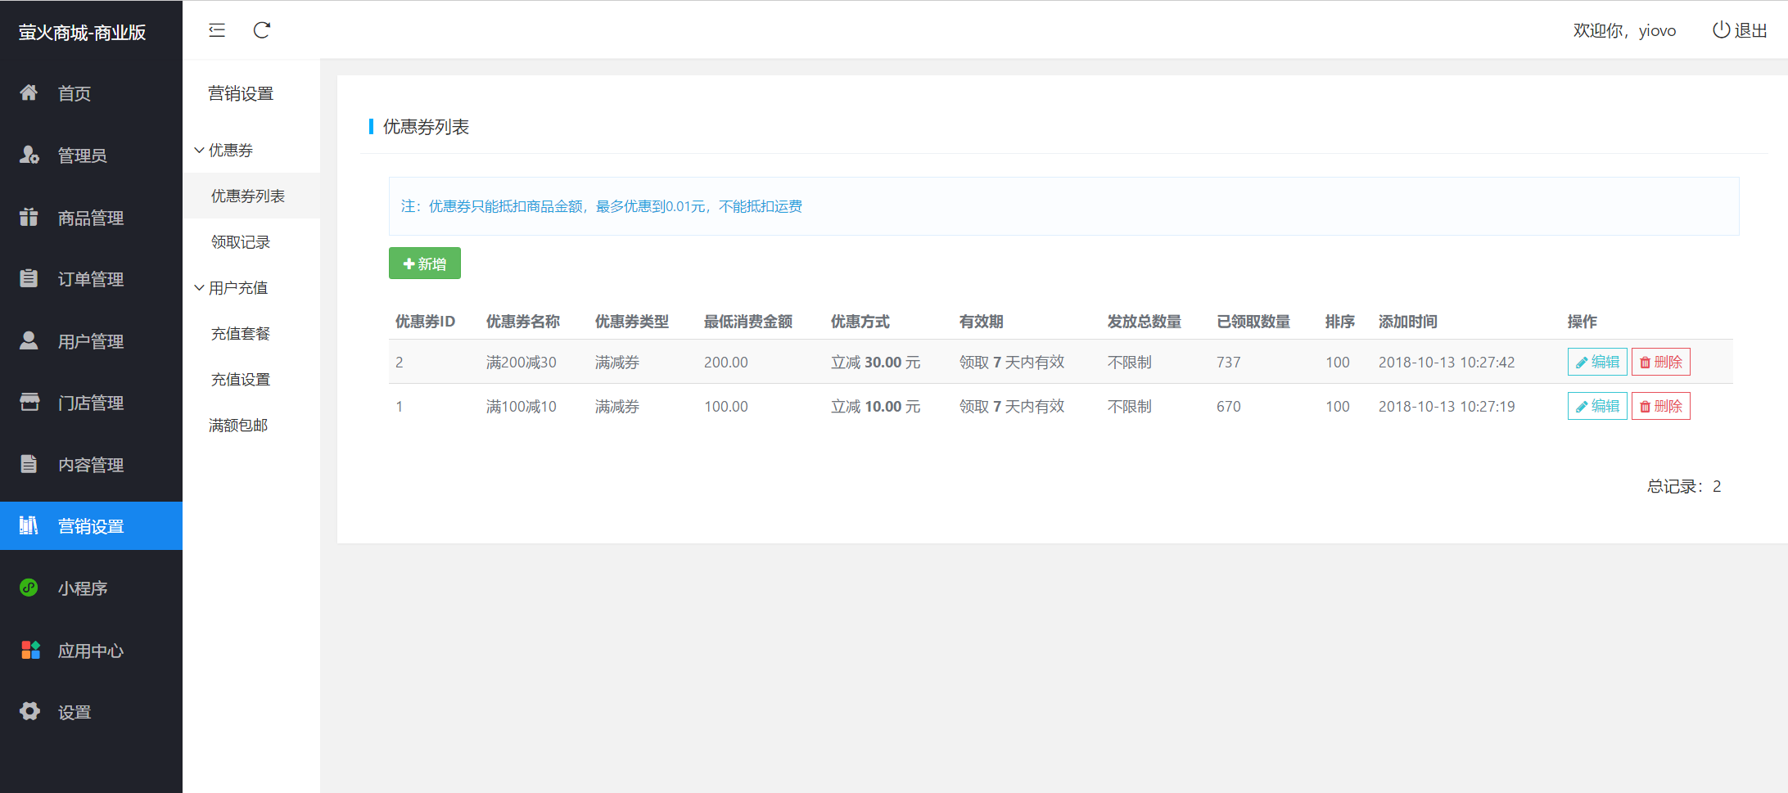This screenshot has width=1788, height=793.
Task: Go to 商品管理 gift icon menu
Action: click(29, 218)
